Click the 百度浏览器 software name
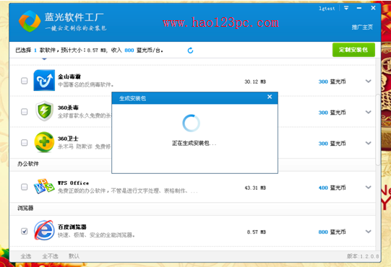Image resolution: width=391 pixels, height=267 pixels. 72,227
